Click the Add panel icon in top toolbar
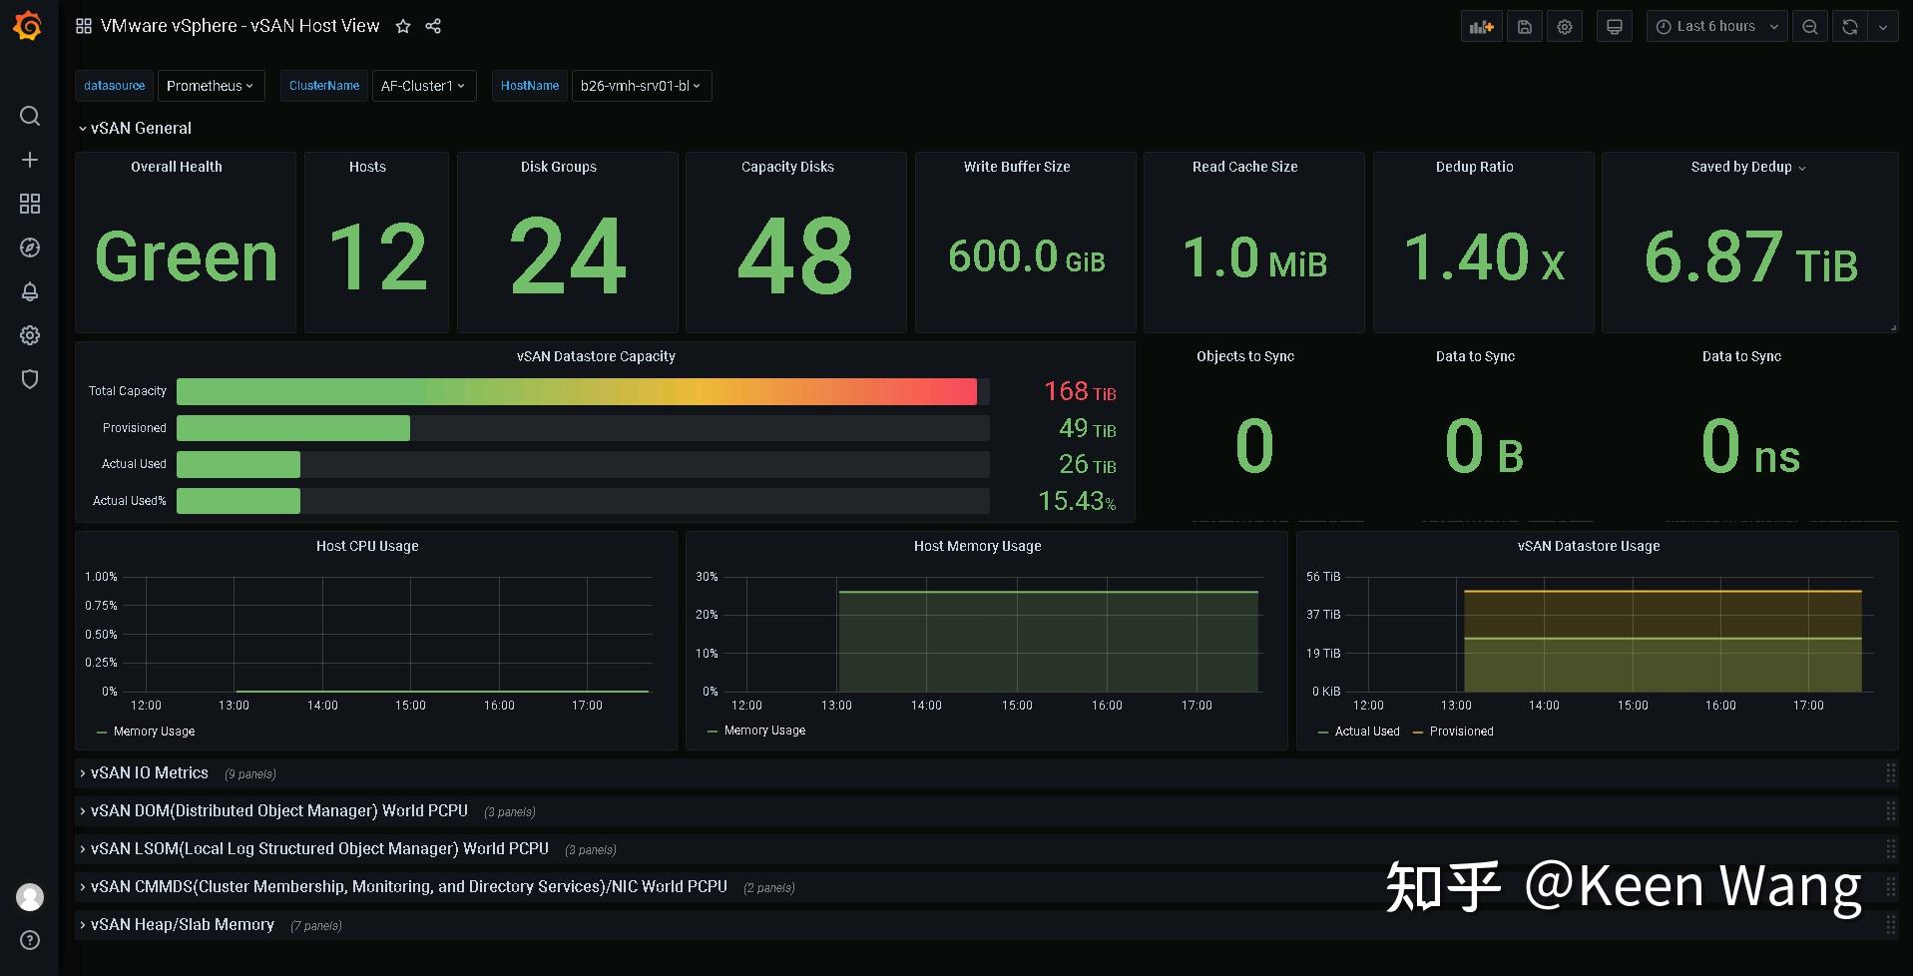Screen dimensions: 1913x976 click(1480, 26)
